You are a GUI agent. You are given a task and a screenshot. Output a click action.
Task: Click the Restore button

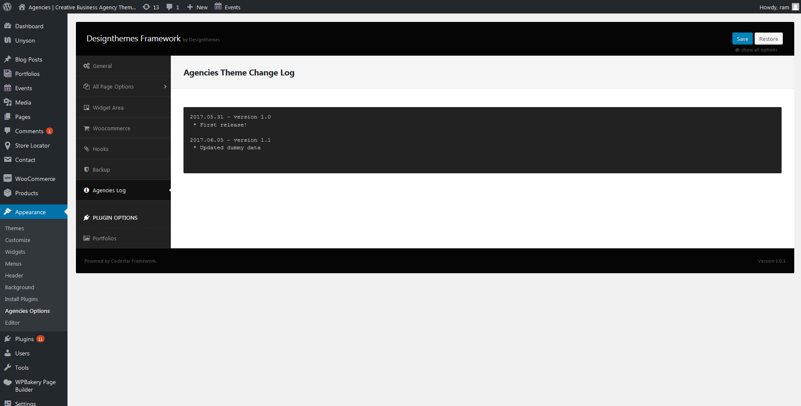768,38
